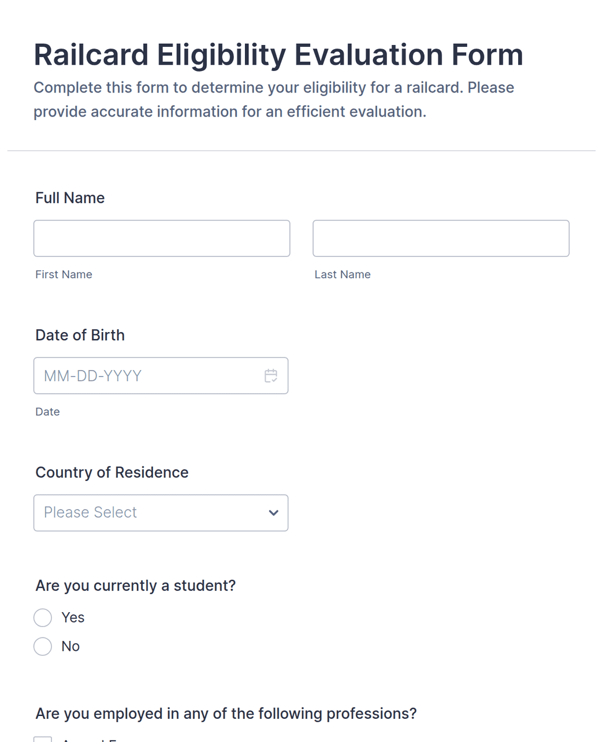Tick the first profession checkbox at bottom

coord(43,739)
